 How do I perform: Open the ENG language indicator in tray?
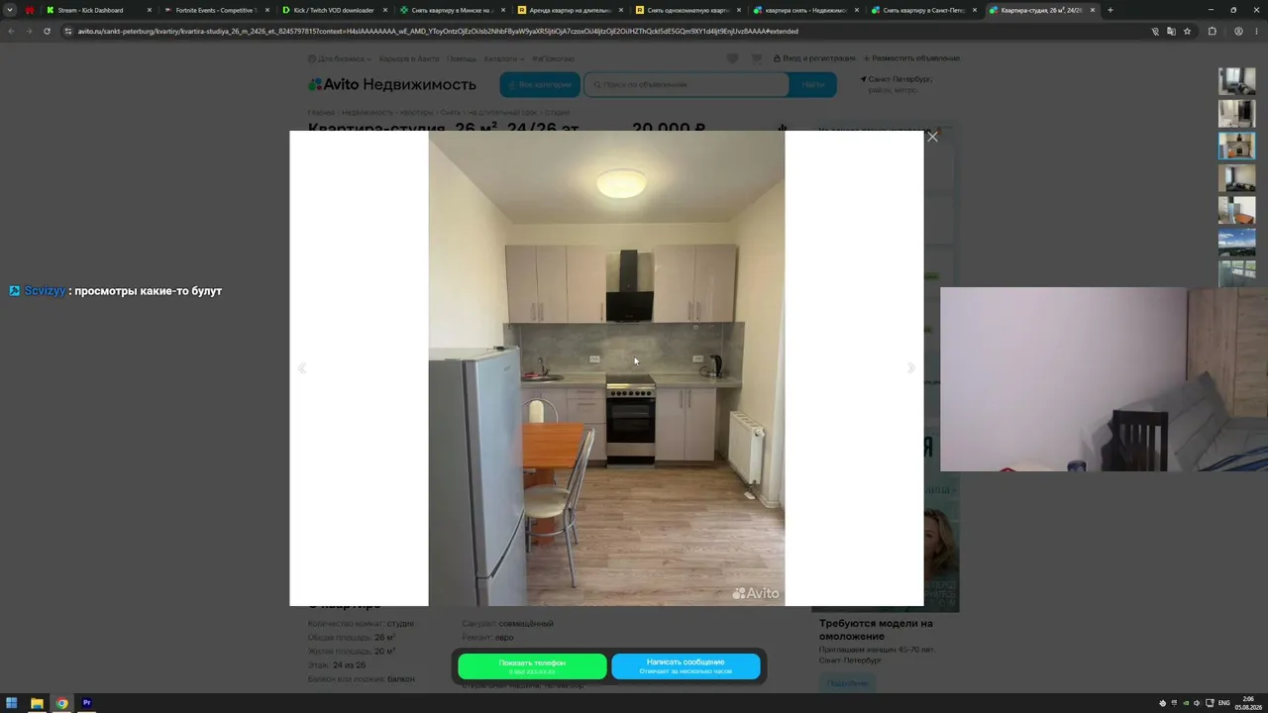1224,703
